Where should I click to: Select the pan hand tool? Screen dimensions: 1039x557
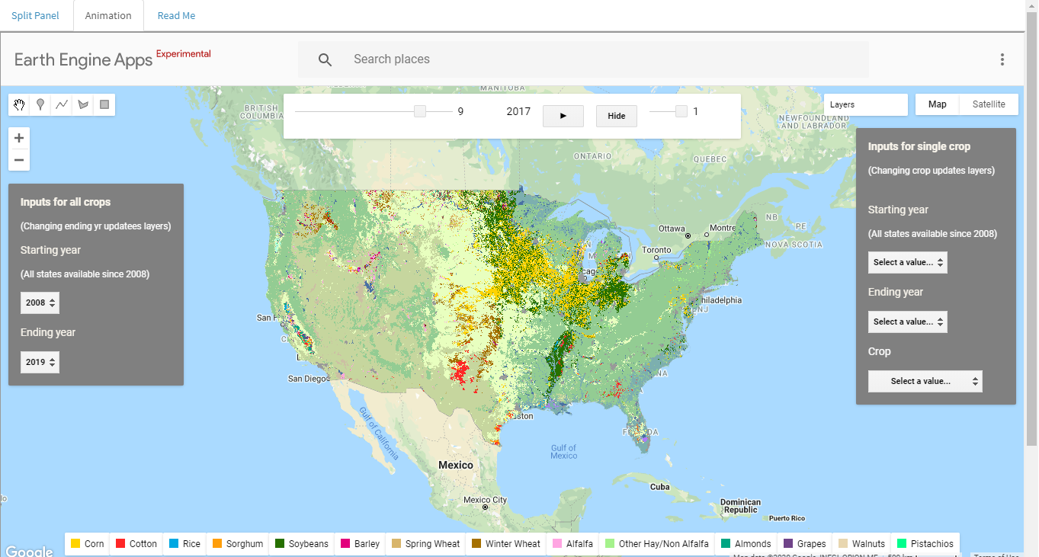19,105
